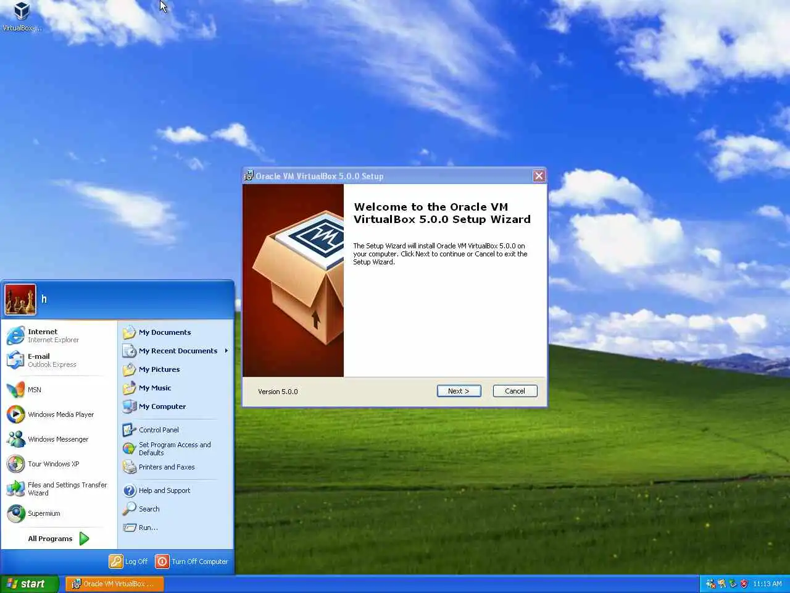This screenshot has height=593, width=790.
Task: Open the VirtualBox installer desktop icon
Action: tap(22, 16)
